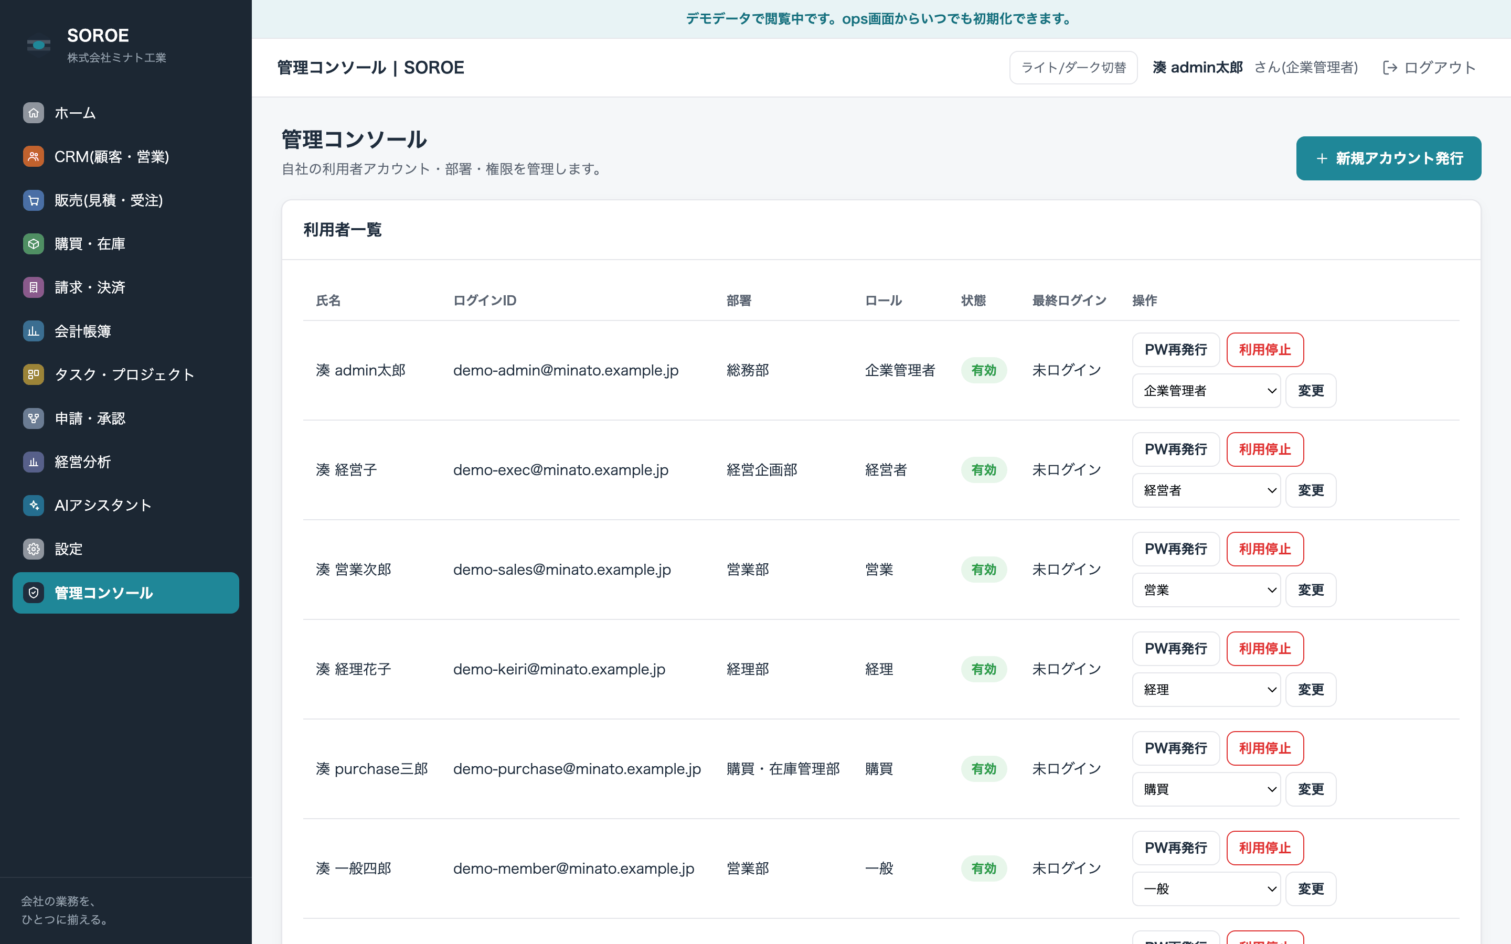Click PW再発行 for 湊 一般四郎
Screen dimensions: 1511x944
click(x=1176, y=848)
